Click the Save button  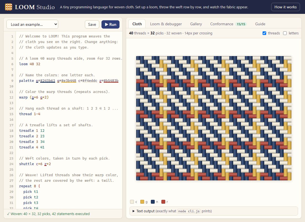92,24
